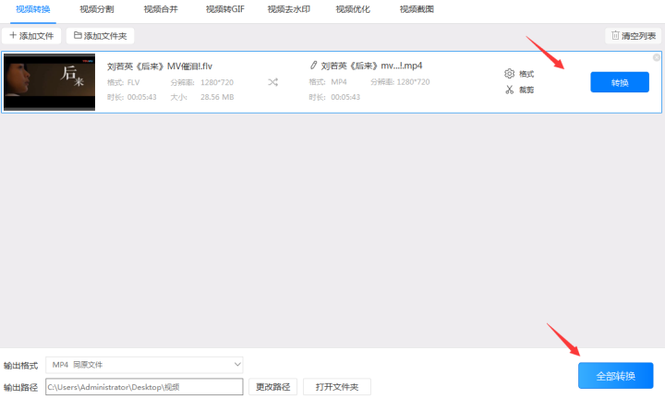The image size is (665, 399).
Task: Click the 更改路径 button
Action: tap(272, 387)
